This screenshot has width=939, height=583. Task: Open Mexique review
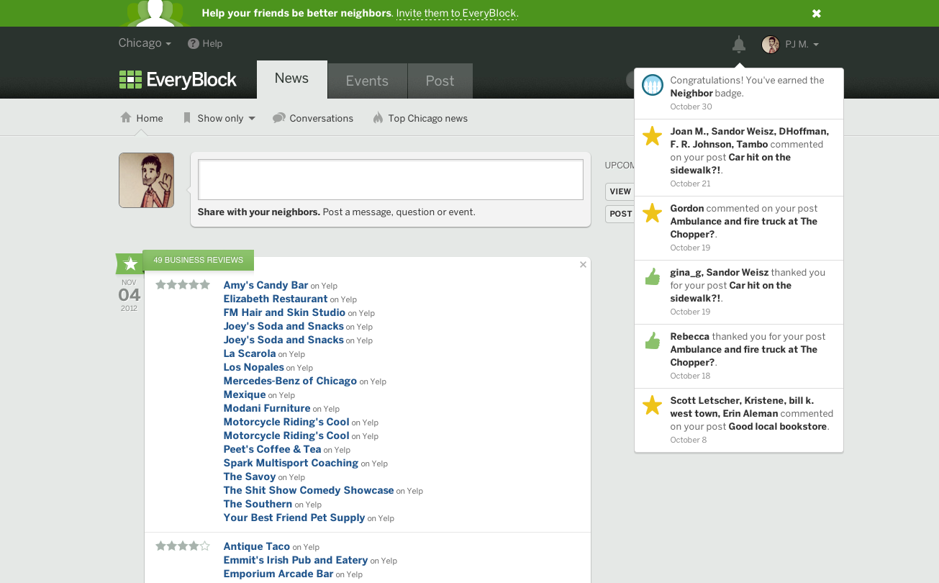[x=245, y=394]
